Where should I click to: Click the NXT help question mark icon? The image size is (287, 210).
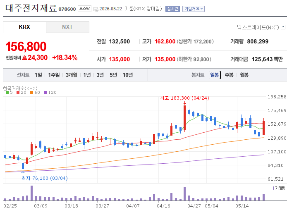[283, 27]
